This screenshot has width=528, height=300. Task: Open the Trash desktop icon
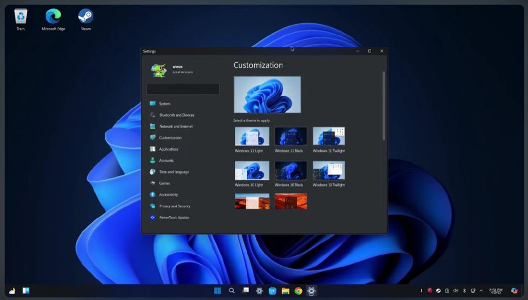(21, 20)
